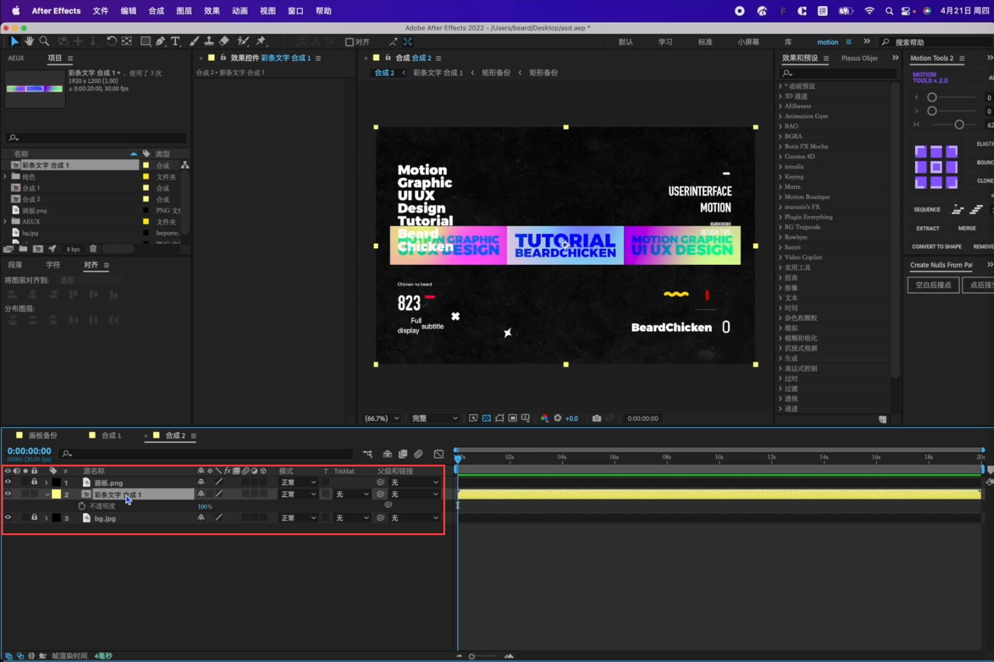Screen dimensions: 994x662
Task: Switch to the 画板备份 timeline tab
Action: [x=43, y=435]
